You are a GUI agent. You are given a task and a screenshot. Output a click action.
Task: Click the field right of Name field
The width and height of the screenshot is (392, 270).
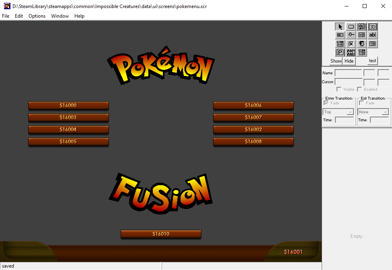(369, 73)
